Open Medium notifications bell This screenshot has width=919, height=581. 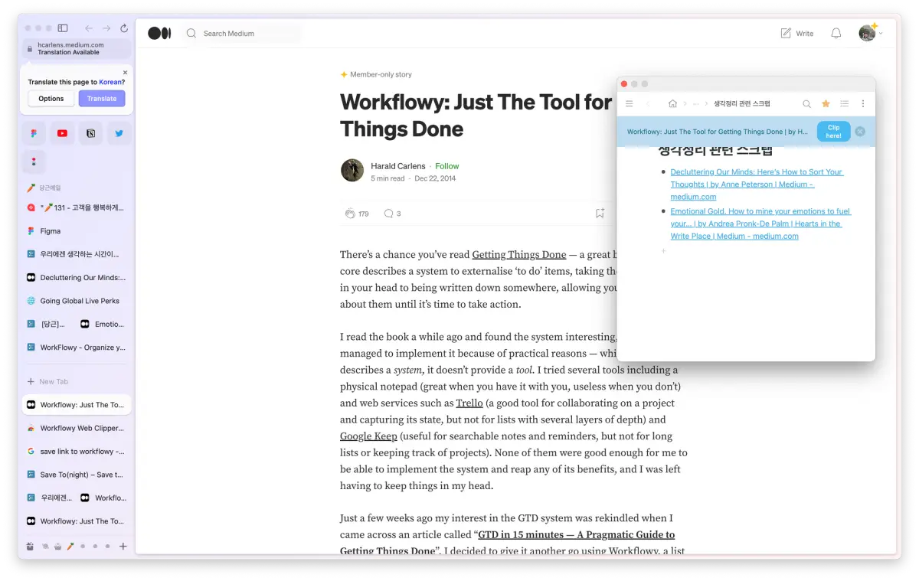836,33
